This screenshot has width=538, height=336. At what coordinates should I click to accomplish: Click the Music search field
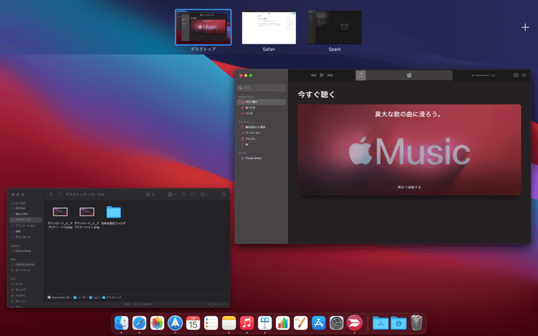262,88
